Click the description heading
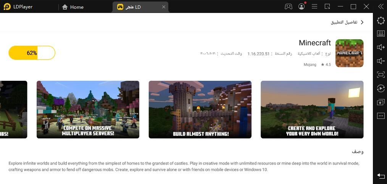This screenshot has width=387, height=184. [358, 152]
